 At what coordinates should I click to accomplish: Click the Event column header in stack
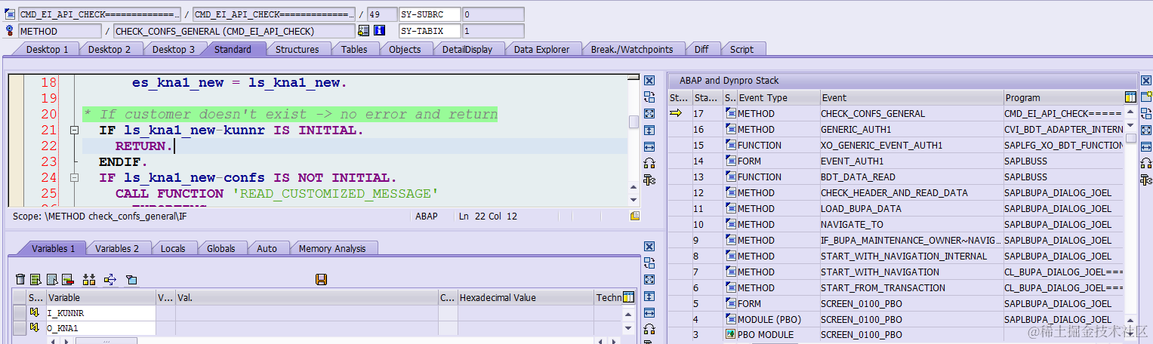pos(911,97)
